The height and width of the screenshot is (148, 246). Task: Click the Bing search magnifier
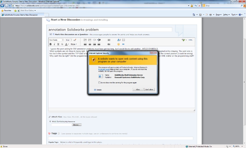click(x=242, y=6)
